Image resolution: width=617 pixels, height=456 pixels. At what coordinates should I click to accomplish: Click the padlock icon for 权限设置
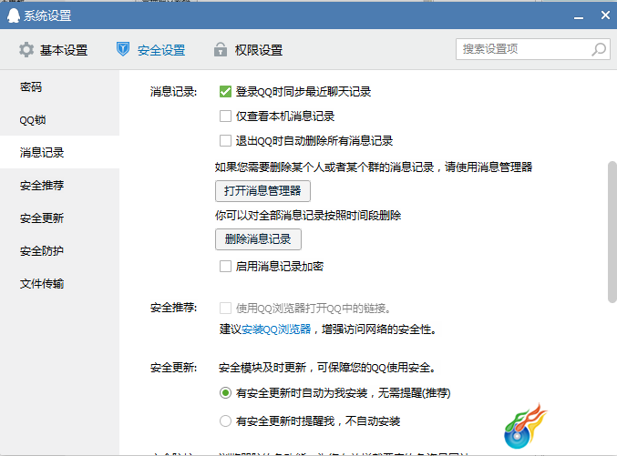pyautogui.click(x=221, y=49)
